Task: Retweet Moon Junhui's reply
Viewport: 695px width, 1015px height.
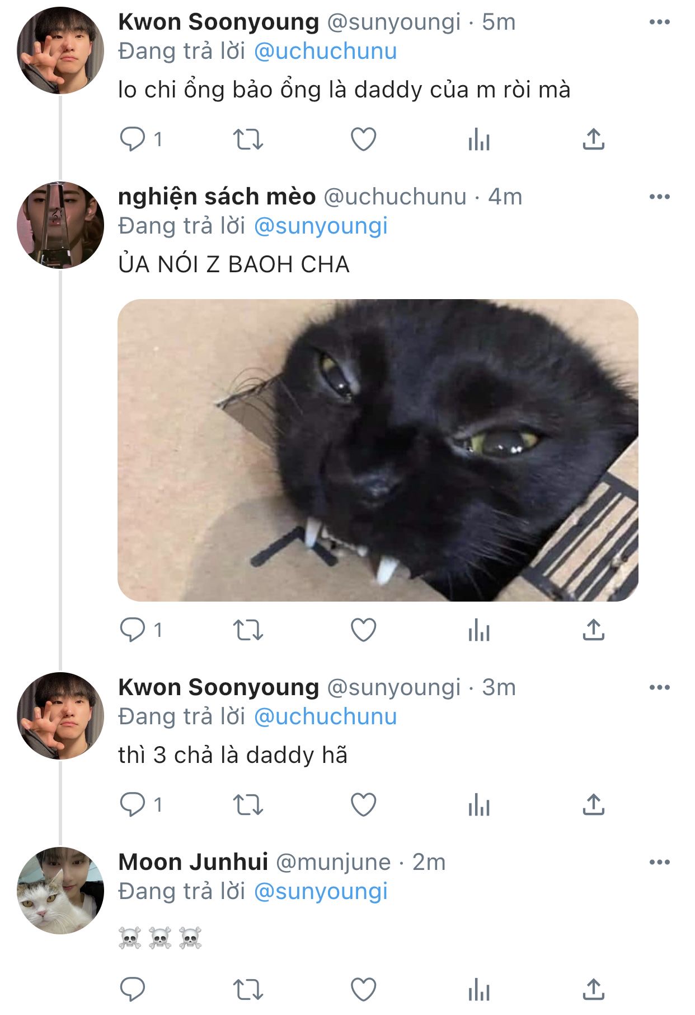Action: point(248,989)
